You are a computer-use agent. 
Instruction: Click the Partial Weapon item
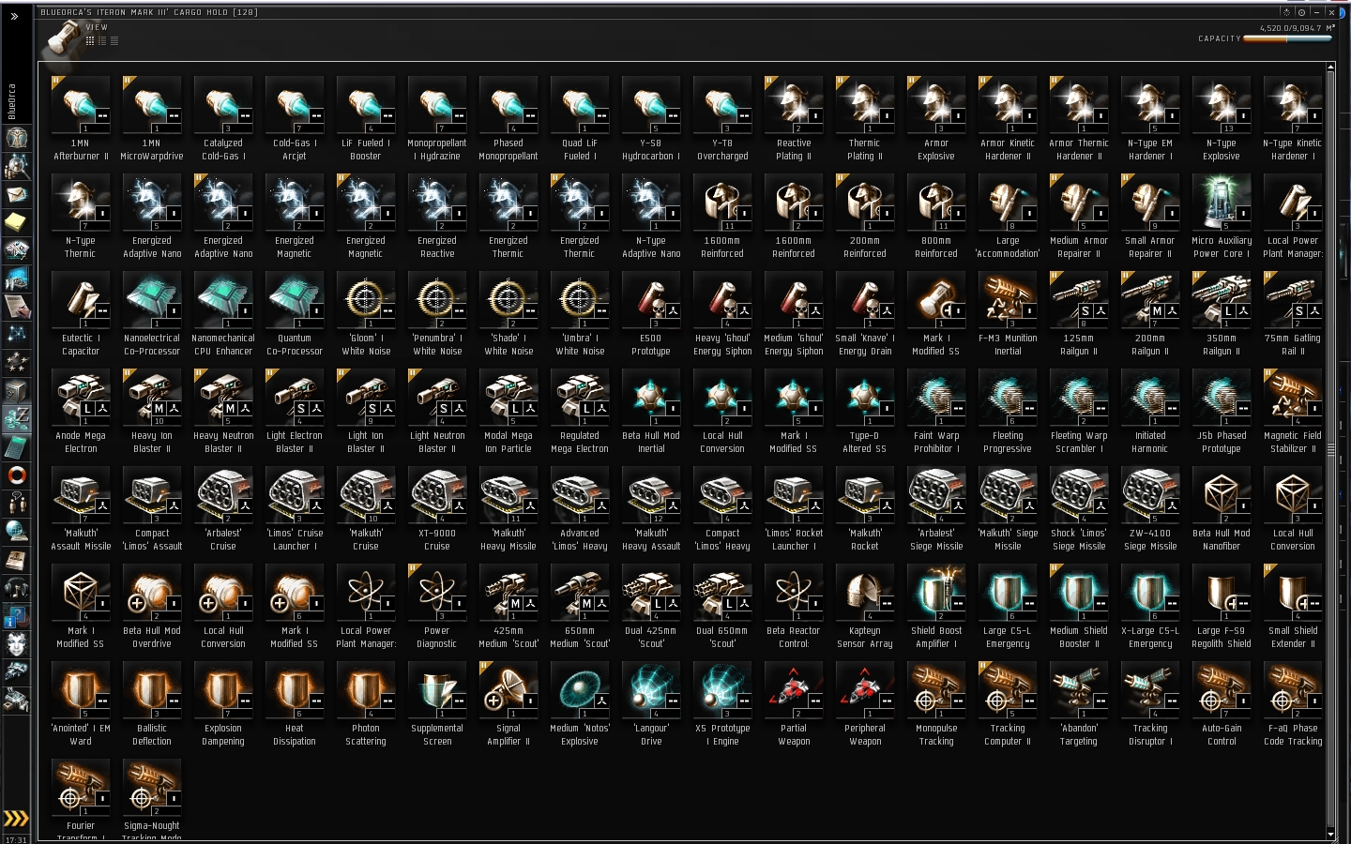pos(794,704)
